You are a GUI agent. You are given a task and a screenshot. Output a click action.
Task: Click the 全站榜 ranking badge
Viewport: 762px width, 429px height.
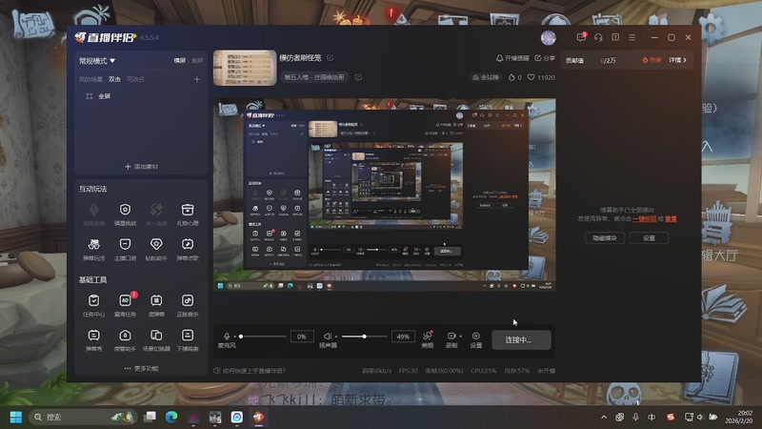(x=486, y=77)
